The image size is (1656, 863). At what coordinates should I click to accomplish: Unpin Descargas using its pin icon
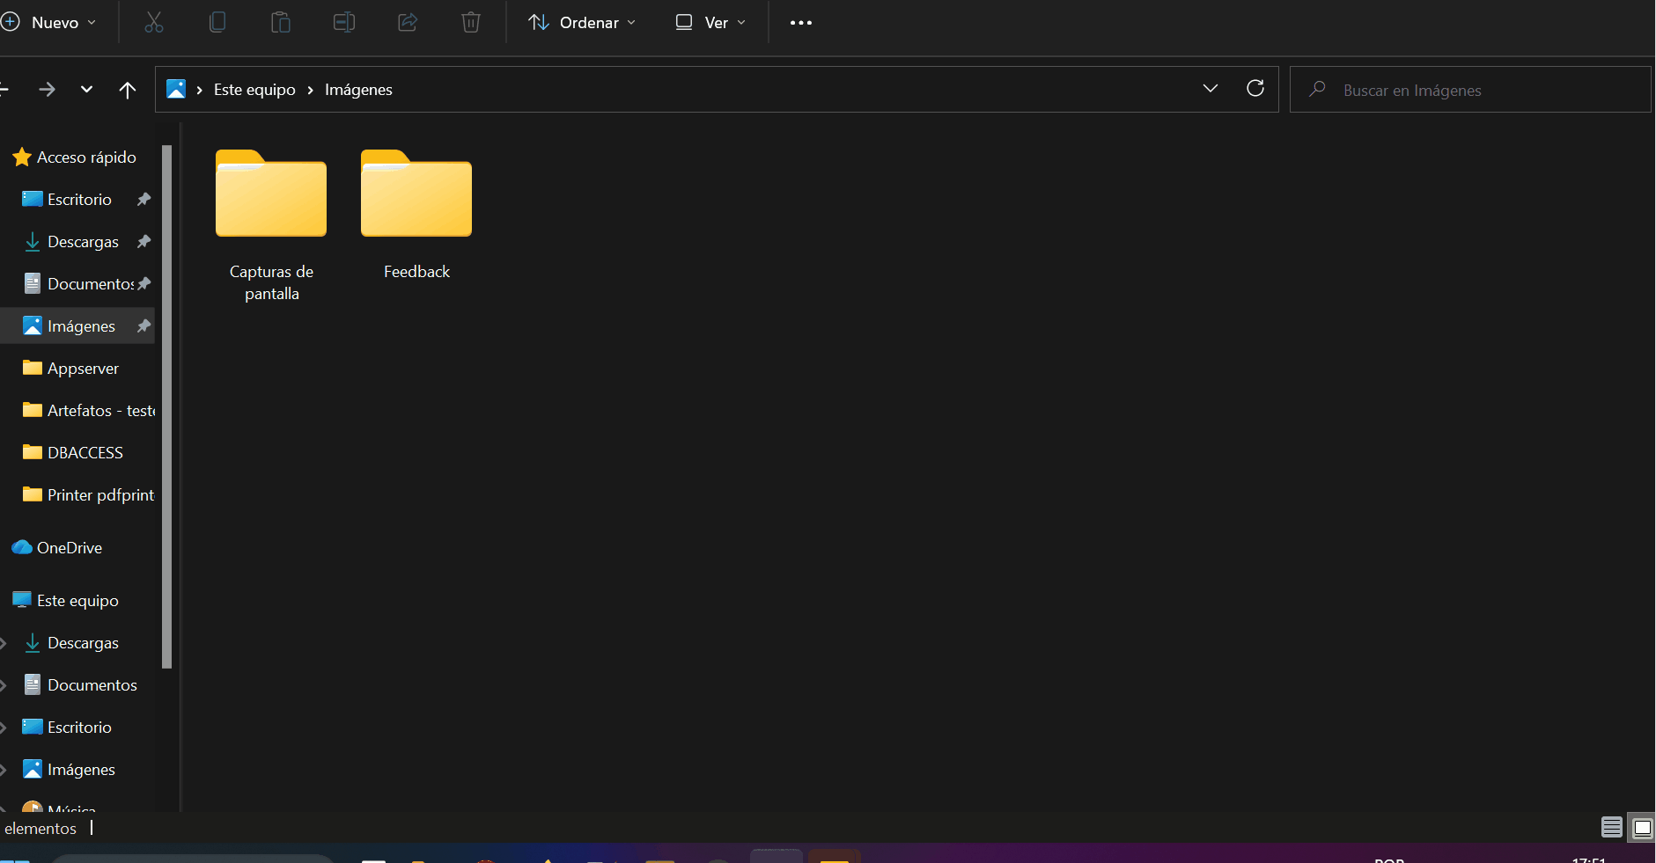pos(144,241)
